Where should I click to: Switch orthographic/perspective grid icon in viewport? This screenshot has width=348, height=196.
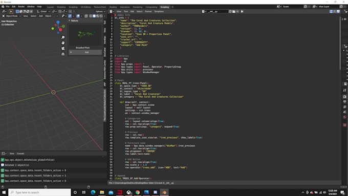point(63,54)
